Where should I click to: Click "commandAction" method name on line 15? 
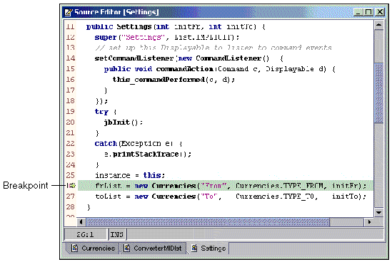185,69
